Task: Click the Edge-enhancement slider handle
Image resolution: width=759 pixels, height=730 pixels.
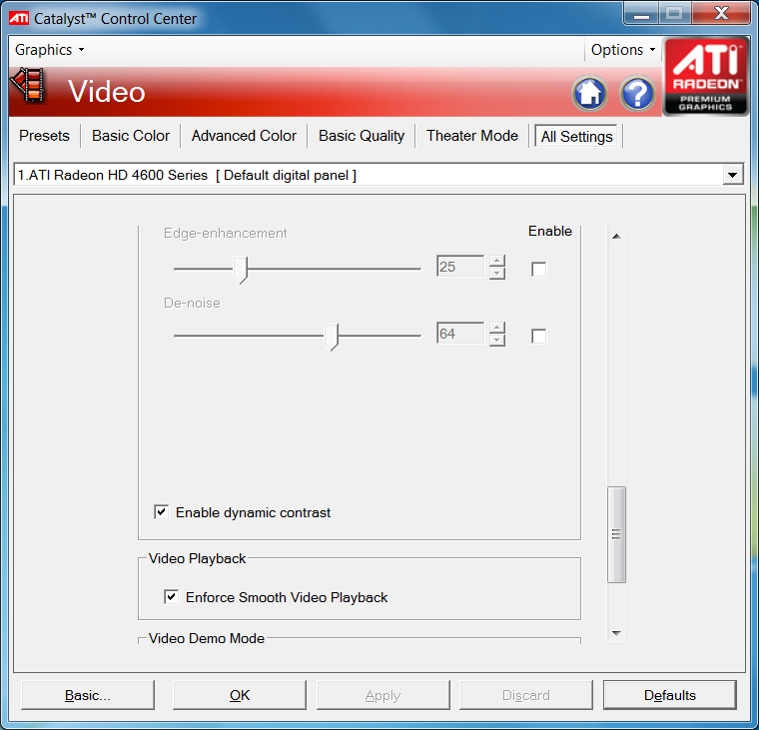Action: [x=241, y=270]
